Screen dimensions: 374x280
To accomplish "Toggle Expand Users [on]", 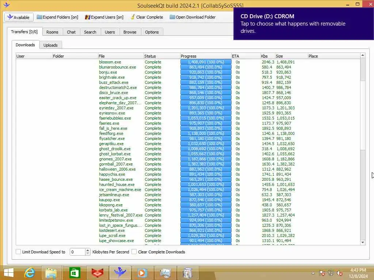I will point(104,17).
